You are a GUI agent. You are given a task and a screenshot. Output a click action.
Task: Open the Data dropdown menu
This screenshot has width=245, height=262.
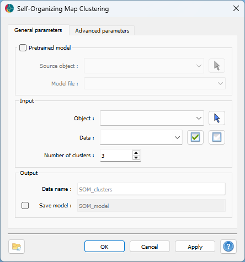point(141,137)
